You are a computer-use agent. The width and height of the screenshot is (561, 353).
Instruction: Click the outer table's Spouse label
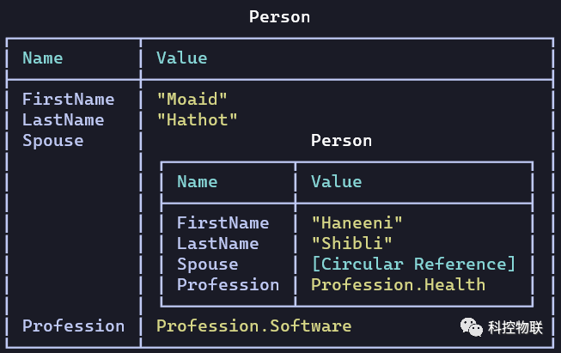(52, 140)
